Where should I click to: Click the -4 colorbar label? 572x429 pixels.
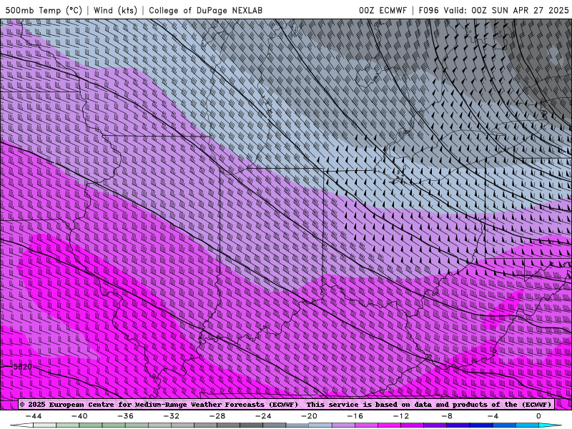(x=493, y=416)
